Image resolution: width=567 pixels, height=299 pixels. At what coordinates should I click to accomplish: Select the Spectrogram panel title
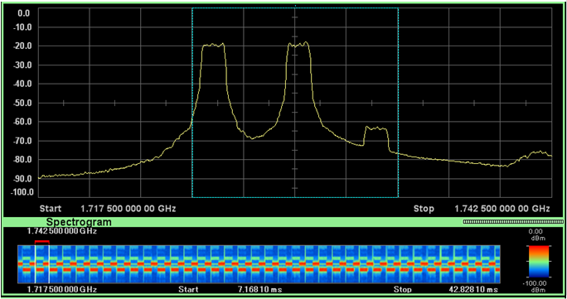[79, 222]
